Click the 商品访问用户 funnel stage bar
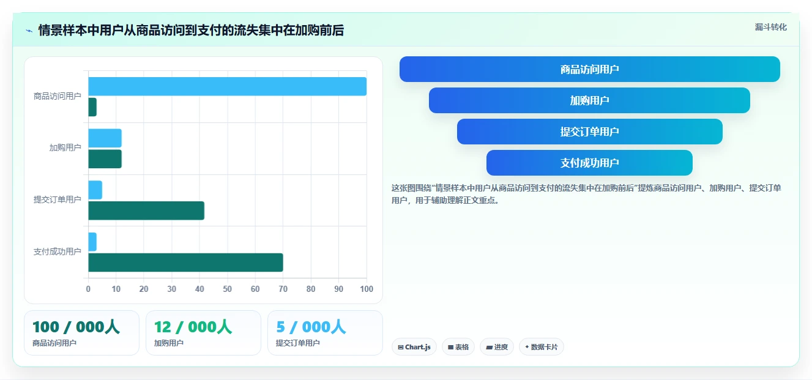 590,69
